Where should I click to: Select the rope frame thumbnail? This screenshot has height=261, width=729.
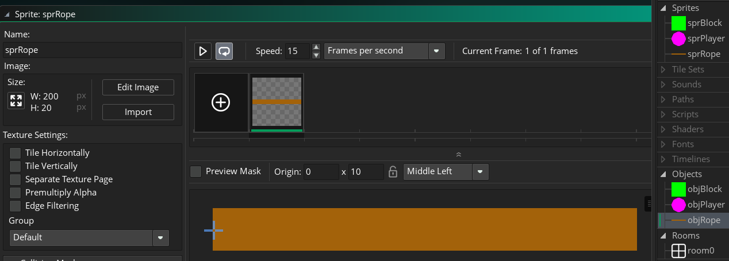(277, 102)
